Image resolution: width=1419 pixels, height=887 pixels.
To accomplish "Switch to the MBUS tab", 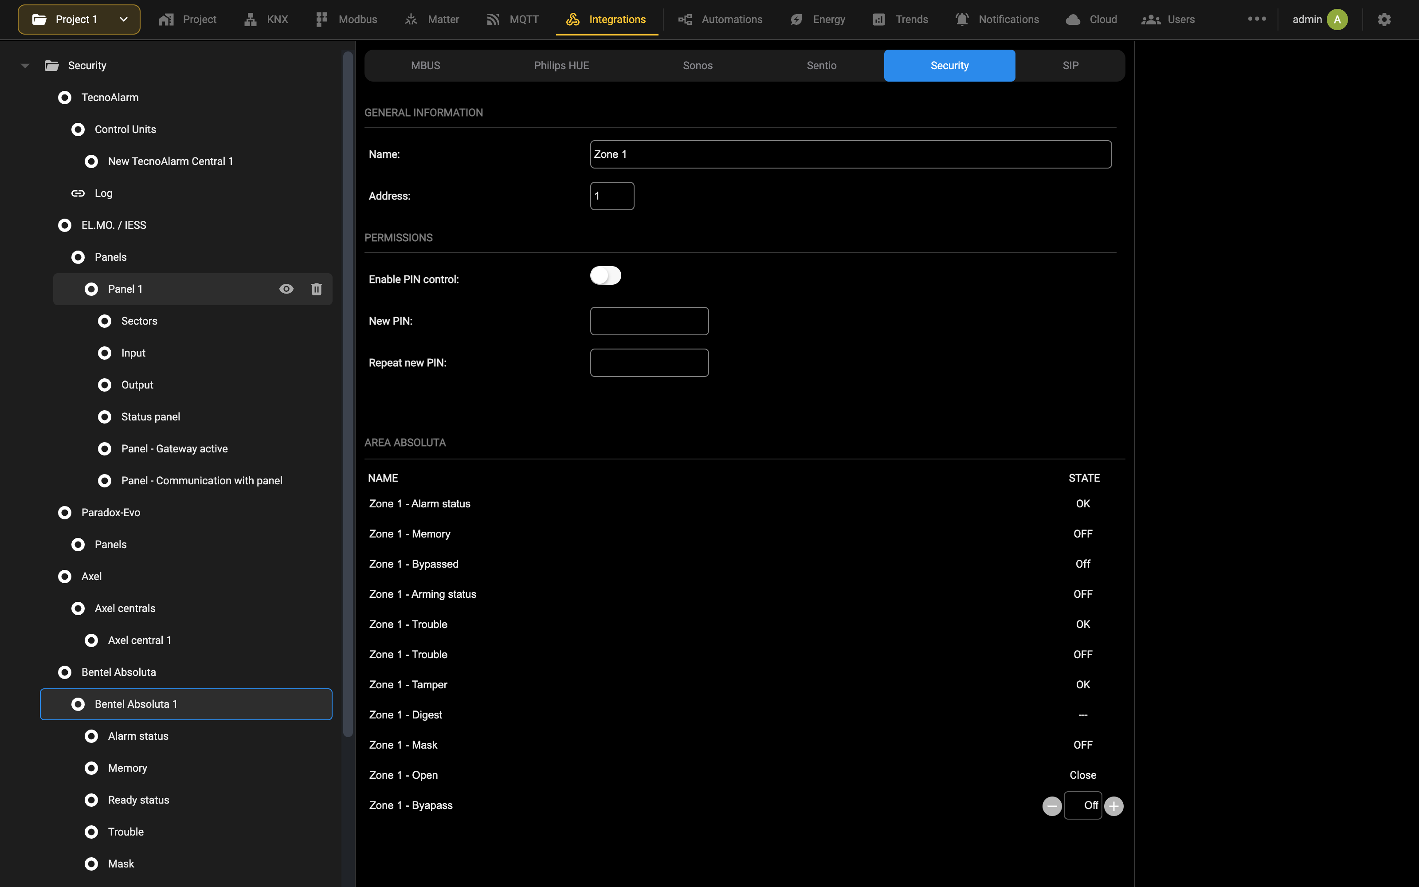I will pyautogui.click(x=426, y=66).
